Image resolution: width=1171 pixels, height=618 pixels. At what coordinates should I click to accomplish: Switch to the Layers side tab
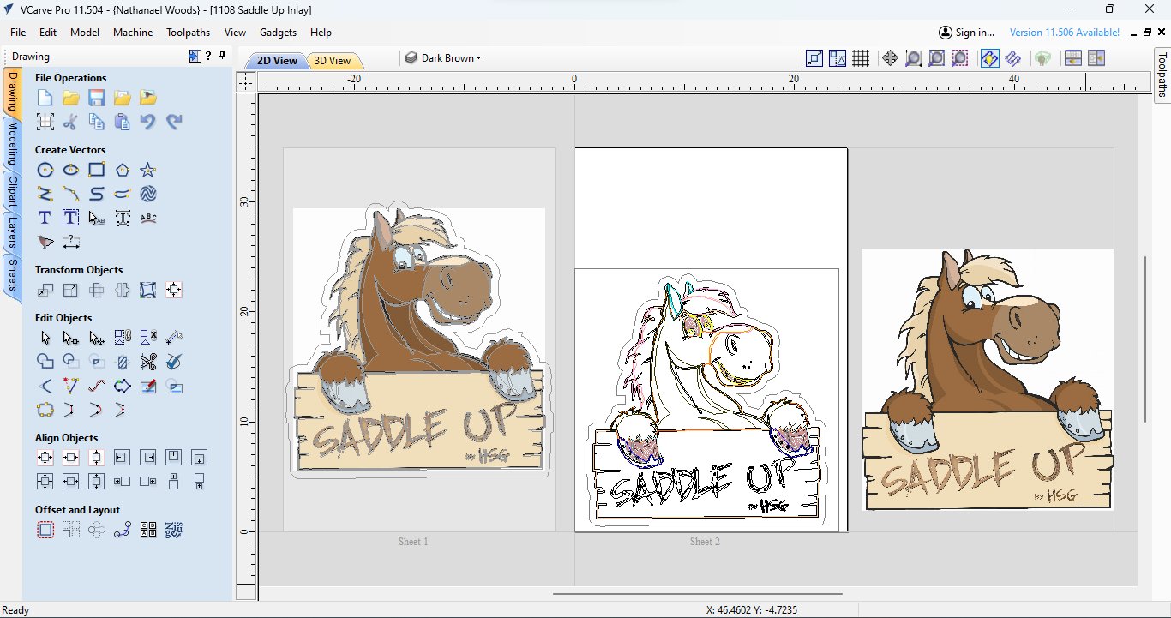(13, 231)
